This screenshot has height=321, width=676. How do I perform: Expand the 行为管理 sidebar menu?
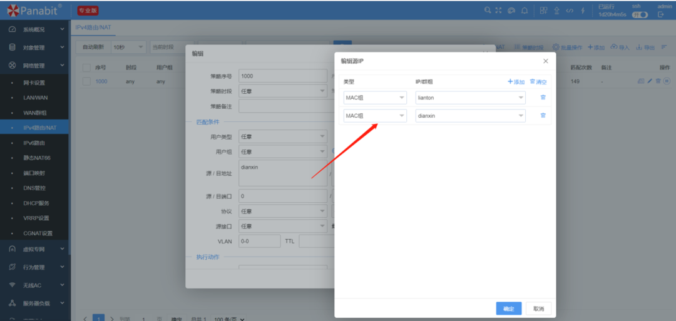pos(35,267)
